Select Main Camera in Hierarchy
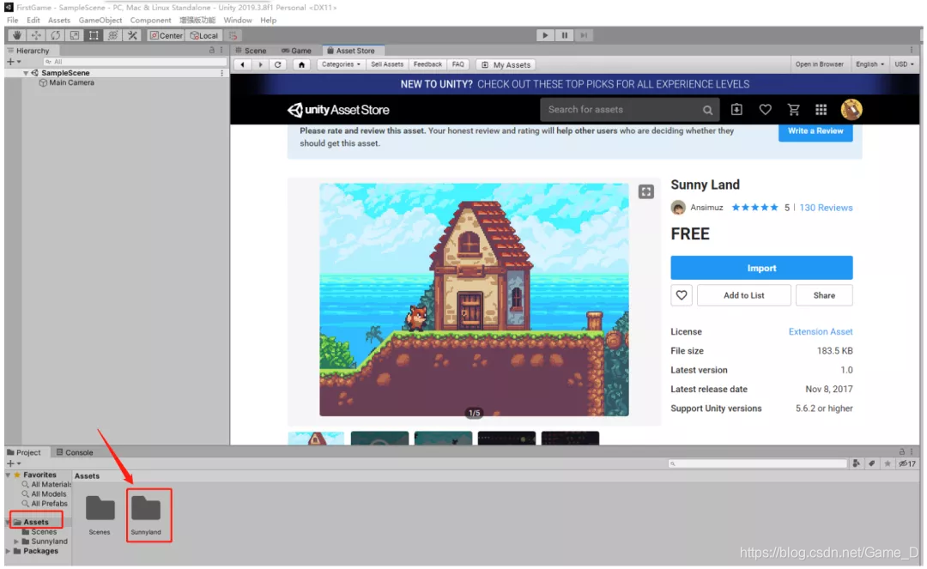The height and width of the screenshot is (569, 927). tap(71, 82)
